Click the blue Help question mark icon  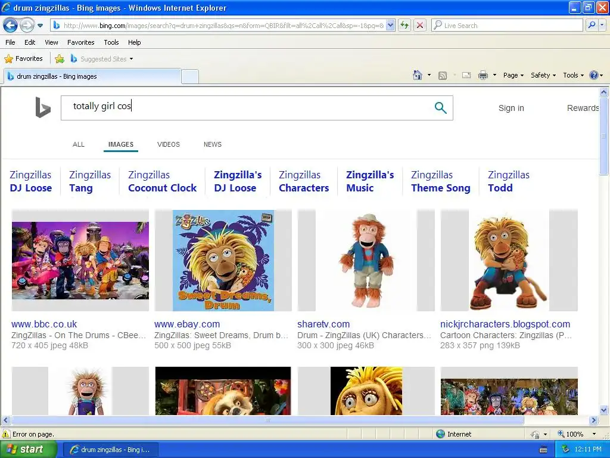(x=594, y=75)
